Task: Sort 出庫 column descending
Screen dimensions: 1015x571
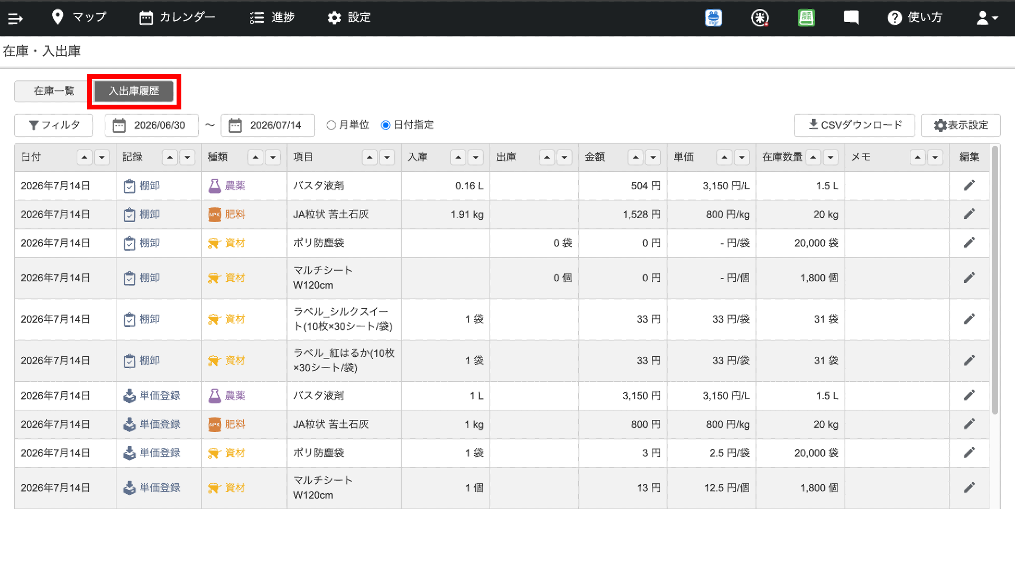Action: 565,158
